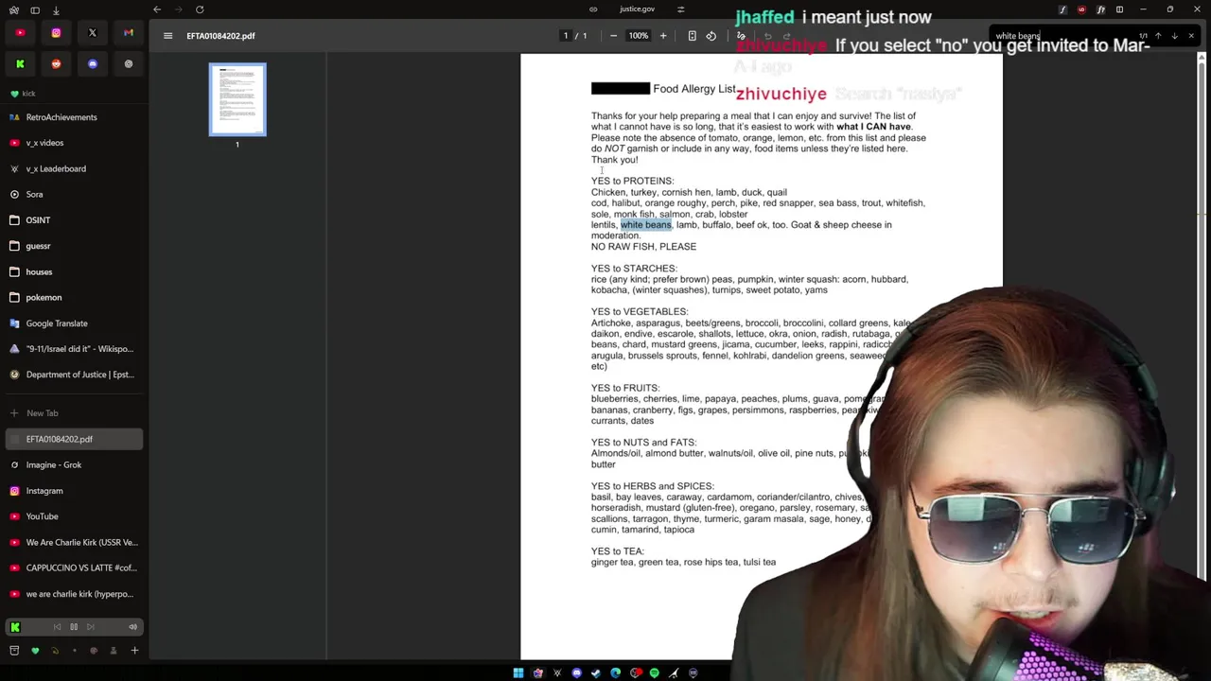Screen dimensions: 1211x681
Task: Click the 100% zoom level field
Action: click(x=639, y=36)
